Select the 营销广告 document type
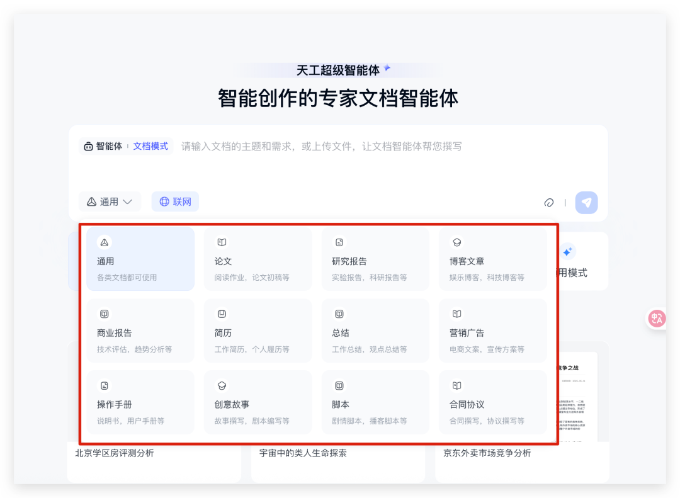This screenshot has width=680, height=498. (493, 331)
